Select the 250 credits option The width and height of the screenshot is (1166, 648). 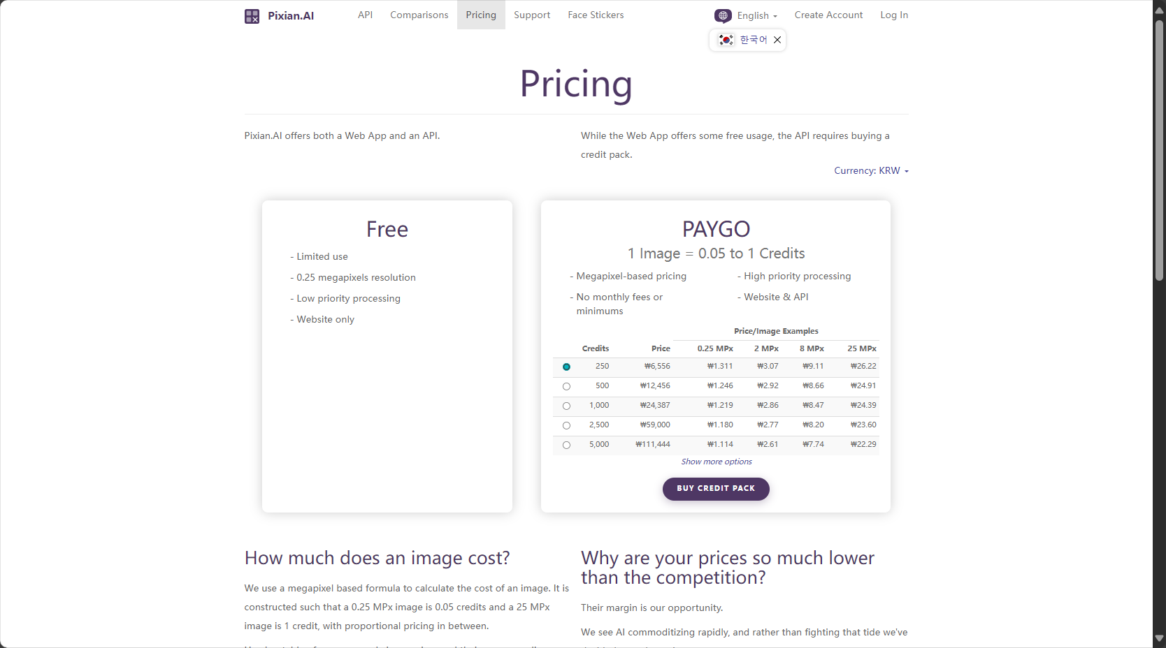click(x=566, y=367)
